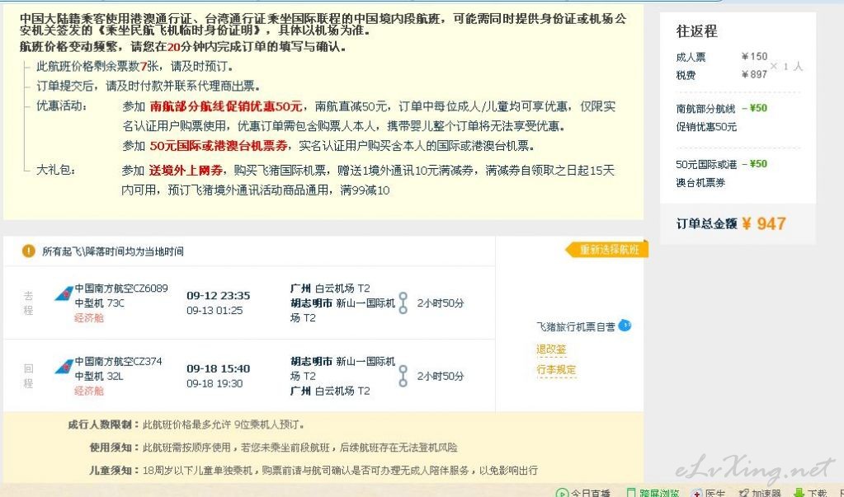Image resolution: width=844 pixels, height=497 pixels.
Task: Click the 去程 outbound label
Action: coord(29,302)
